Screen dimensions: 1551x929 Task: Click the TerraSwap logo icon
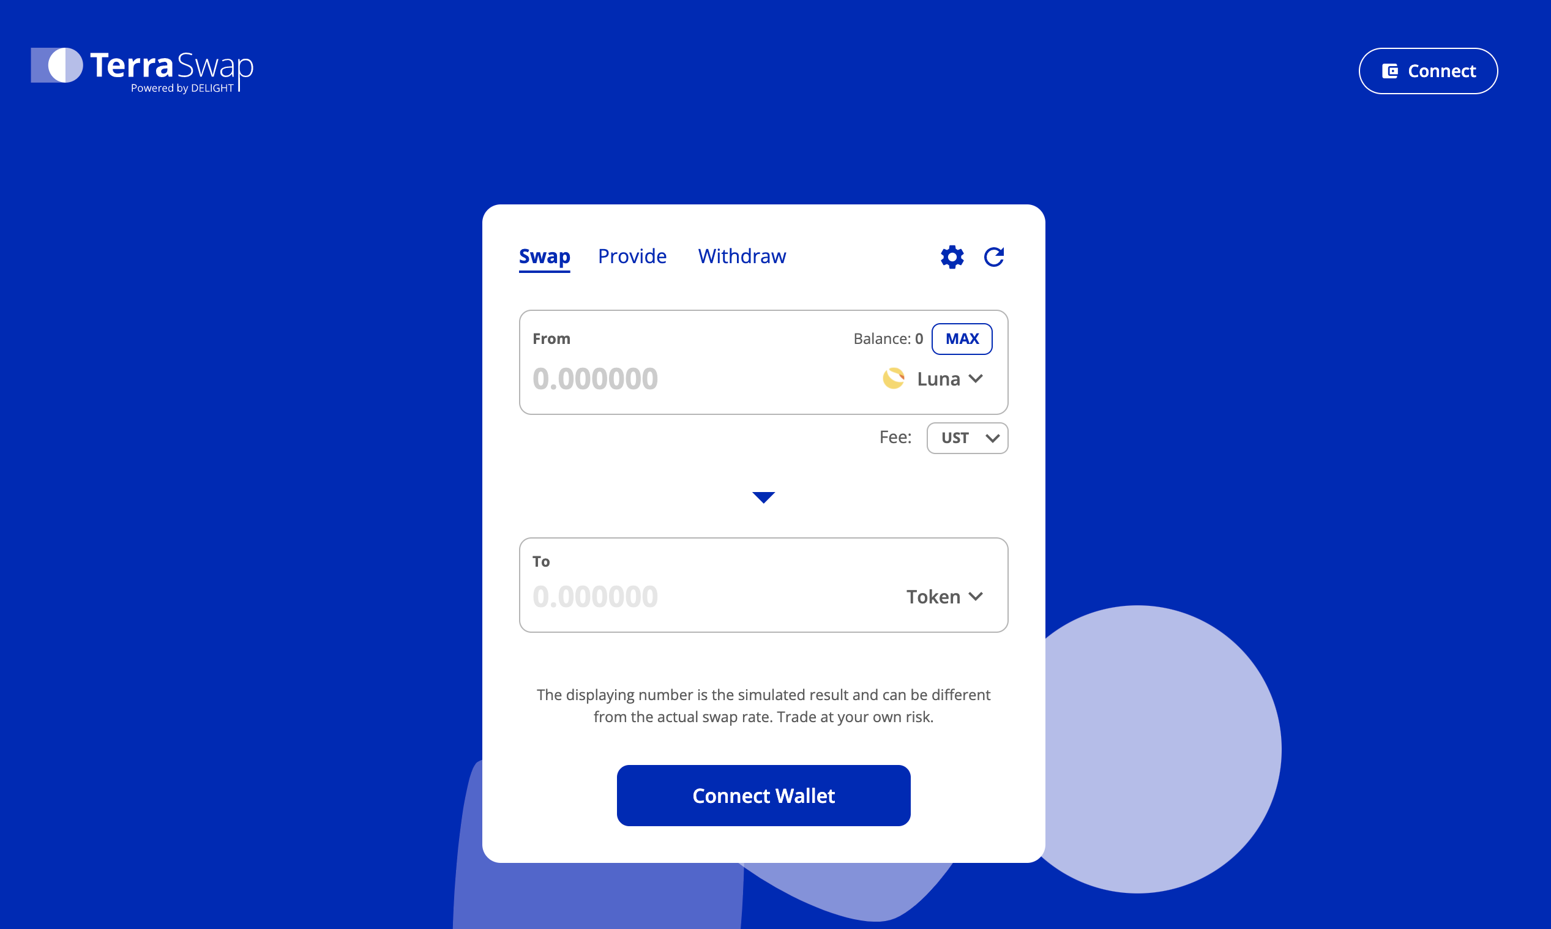pos(55,69)
